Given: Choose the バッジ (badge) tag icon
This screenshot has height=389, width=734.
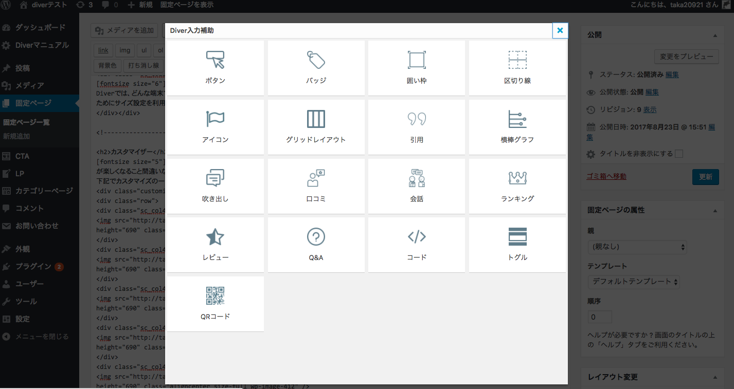Looking at the screenshot, I should (x=316, y=61).
